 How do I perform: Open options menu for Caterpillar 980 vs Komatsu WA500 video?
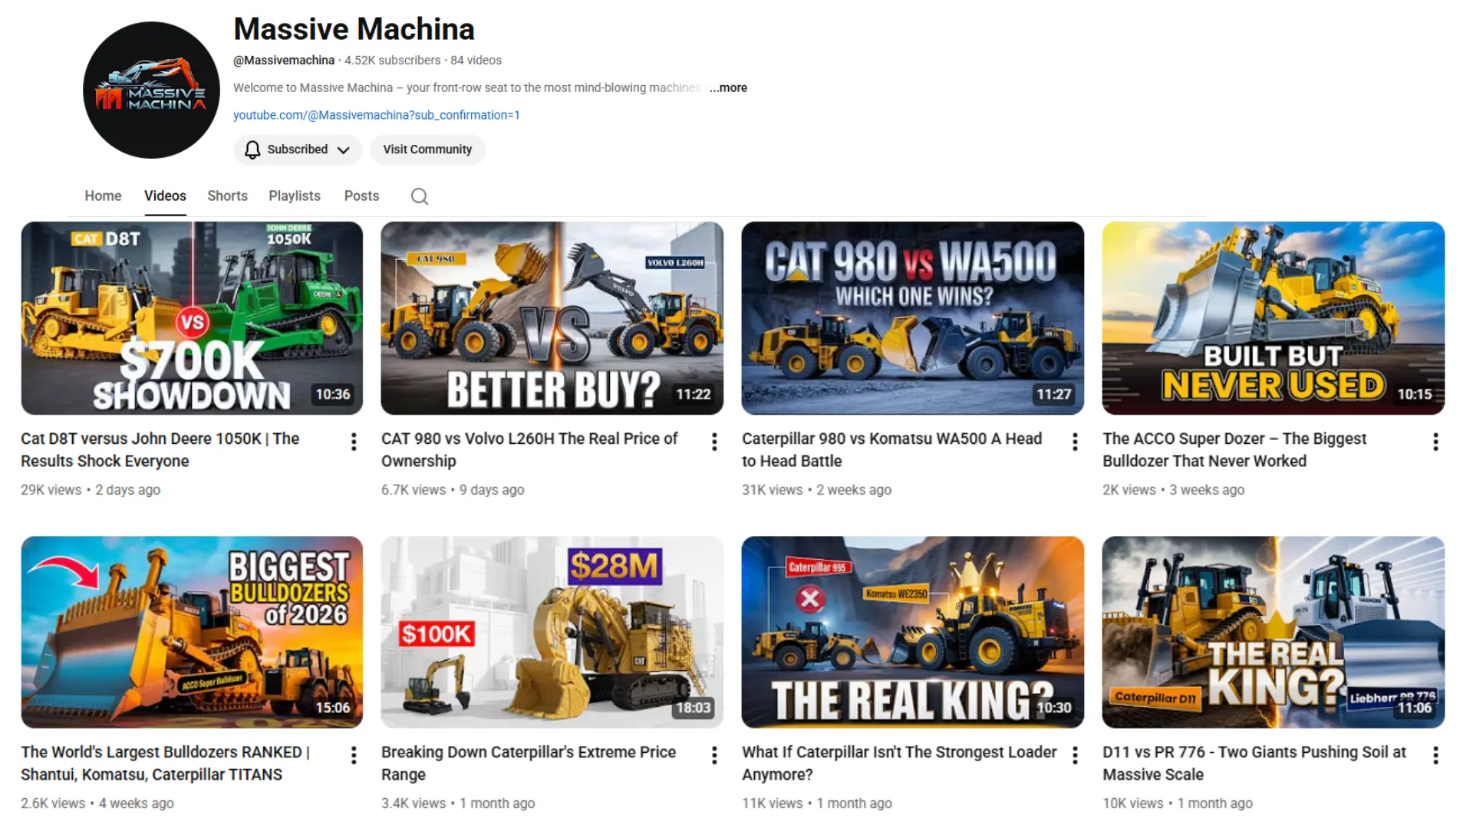[x=1075, y=442]
